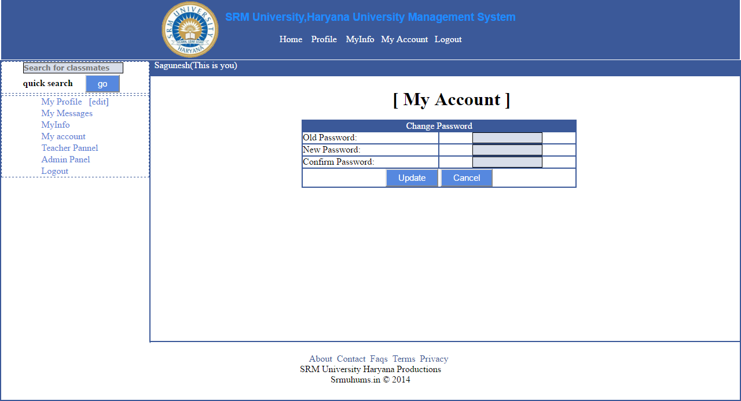
Task: Select Logout in the top navigation
Action: click(448, 39)
